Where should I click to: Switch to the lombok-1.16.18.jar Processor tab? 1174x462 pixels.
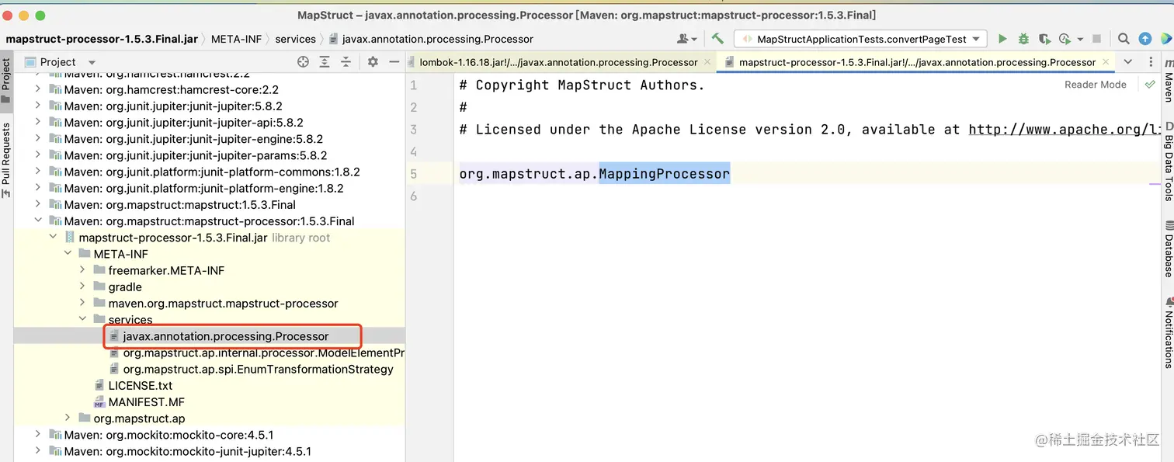click(558, 62)
